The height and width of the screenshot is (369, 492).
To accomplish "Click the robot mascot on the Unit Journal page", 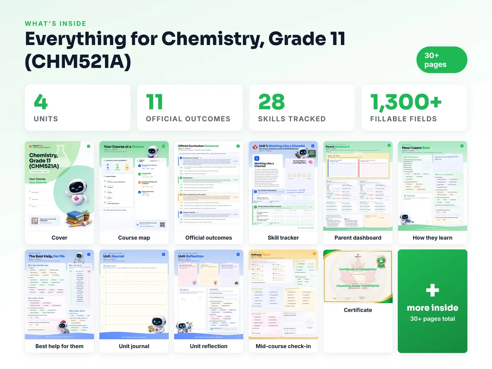I will (x=157, y=324).
